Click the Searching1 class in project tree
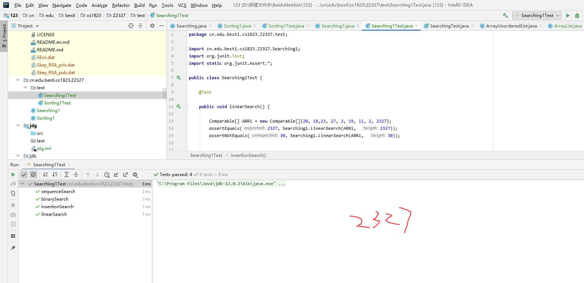The height and width of the screenshot is (283, 584). (x=48, y=111)
